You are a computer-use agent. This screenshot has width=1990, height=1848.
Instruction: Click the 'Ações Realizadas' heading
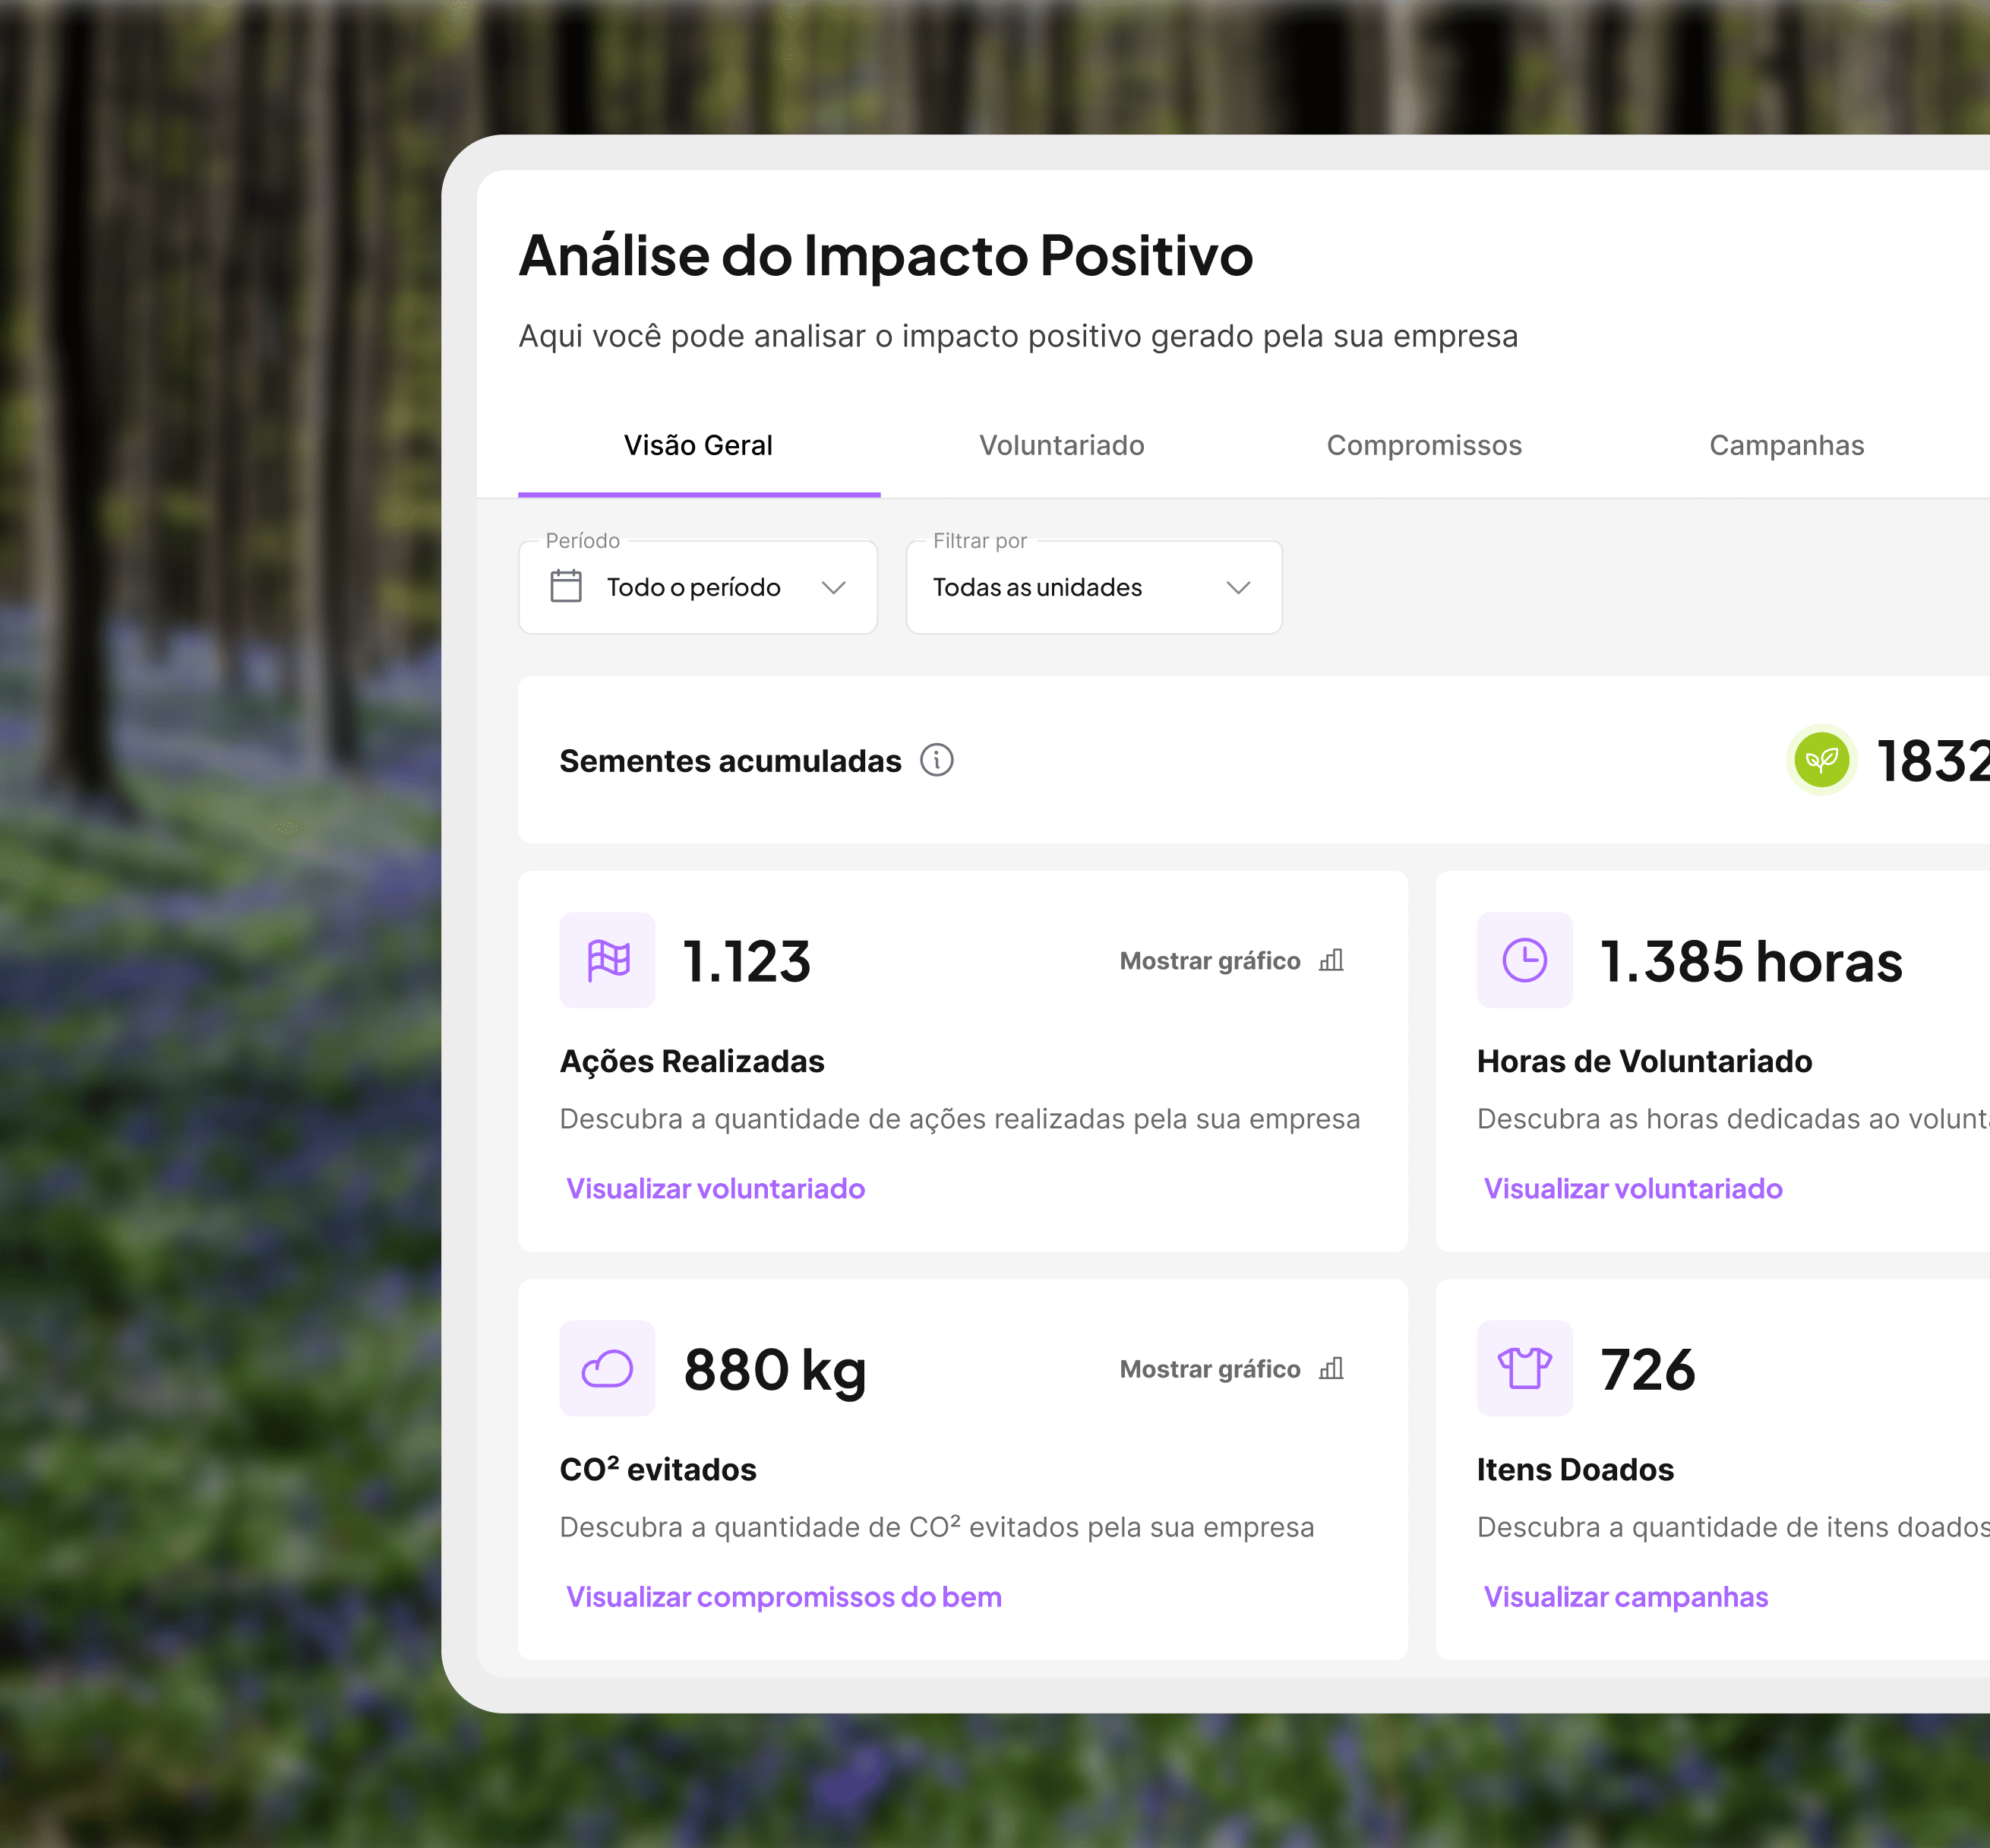(x=692, y=1061)
